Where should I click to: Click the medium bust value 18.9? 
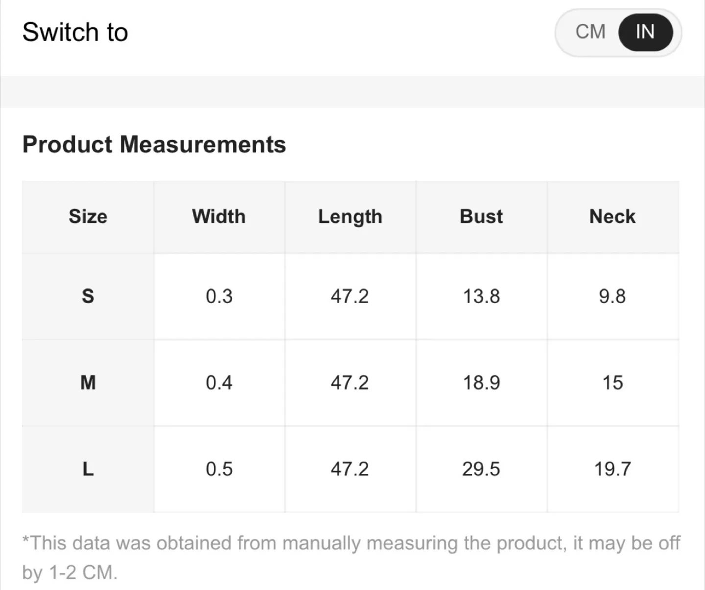tap(481, 382)
